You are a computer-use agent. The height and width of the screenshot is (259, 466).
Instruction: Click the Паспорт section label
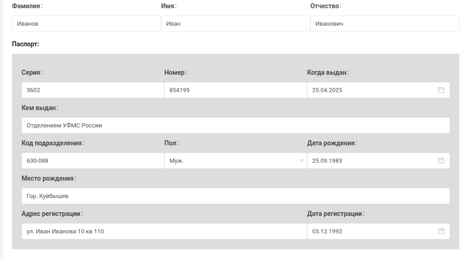point(26,44)
